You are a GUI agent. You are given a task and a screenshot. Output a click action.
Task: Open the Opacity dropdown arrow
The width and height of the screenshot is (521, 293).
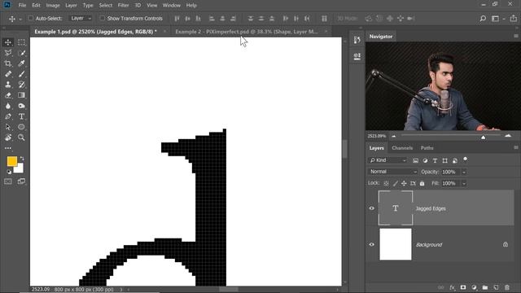click(x=464, y=172)
